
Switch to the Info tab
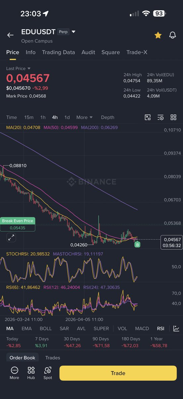click(30, 52)
